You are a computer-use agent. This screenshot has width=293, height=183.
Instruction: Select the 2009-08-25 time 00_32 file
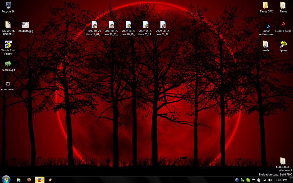click(163, 25)
